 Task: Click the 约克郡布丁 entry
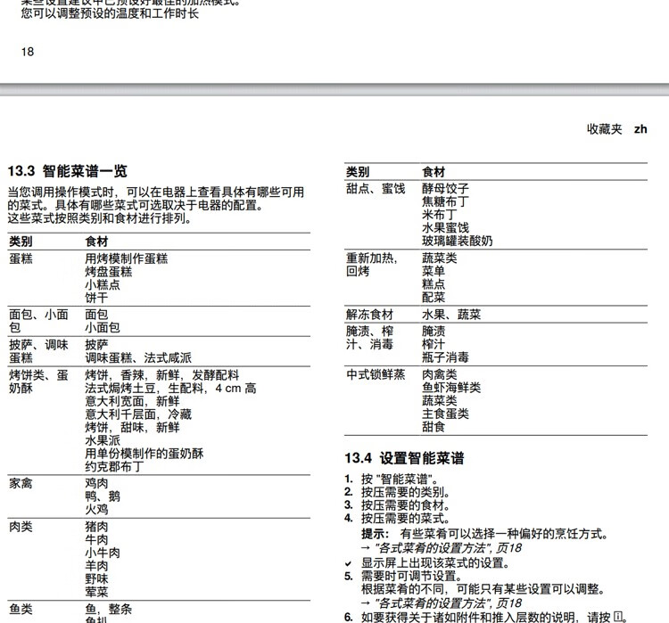pyautogui.click(x=114, y=466)
